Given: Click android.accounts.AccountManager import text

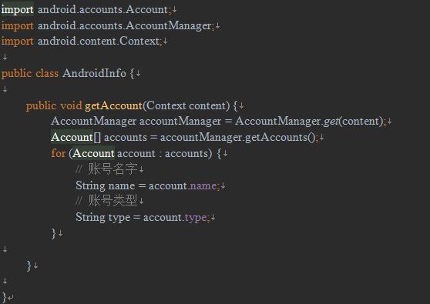Looking at the screenshot, I should pyautogui.click(x=125, y=25).
